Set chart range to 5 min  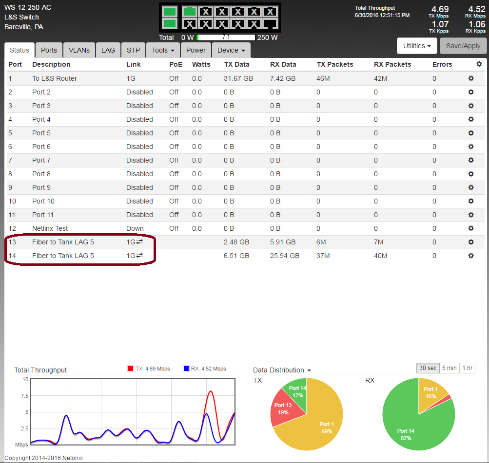449,368
